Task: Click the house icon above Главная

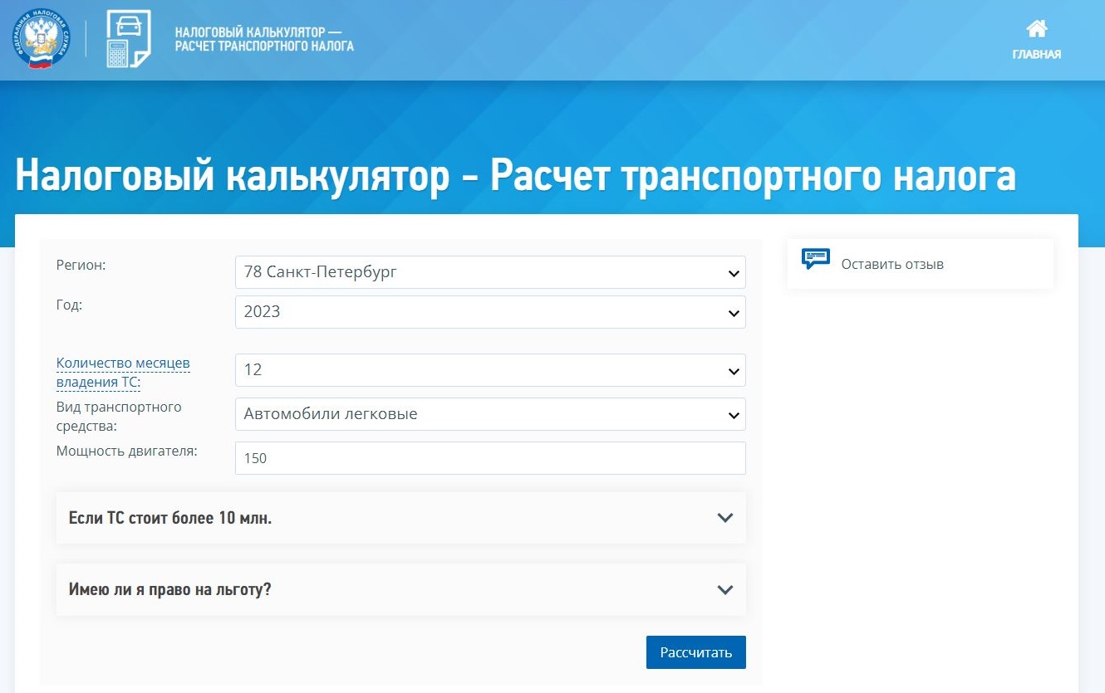Action: [x=1036, y=29]
